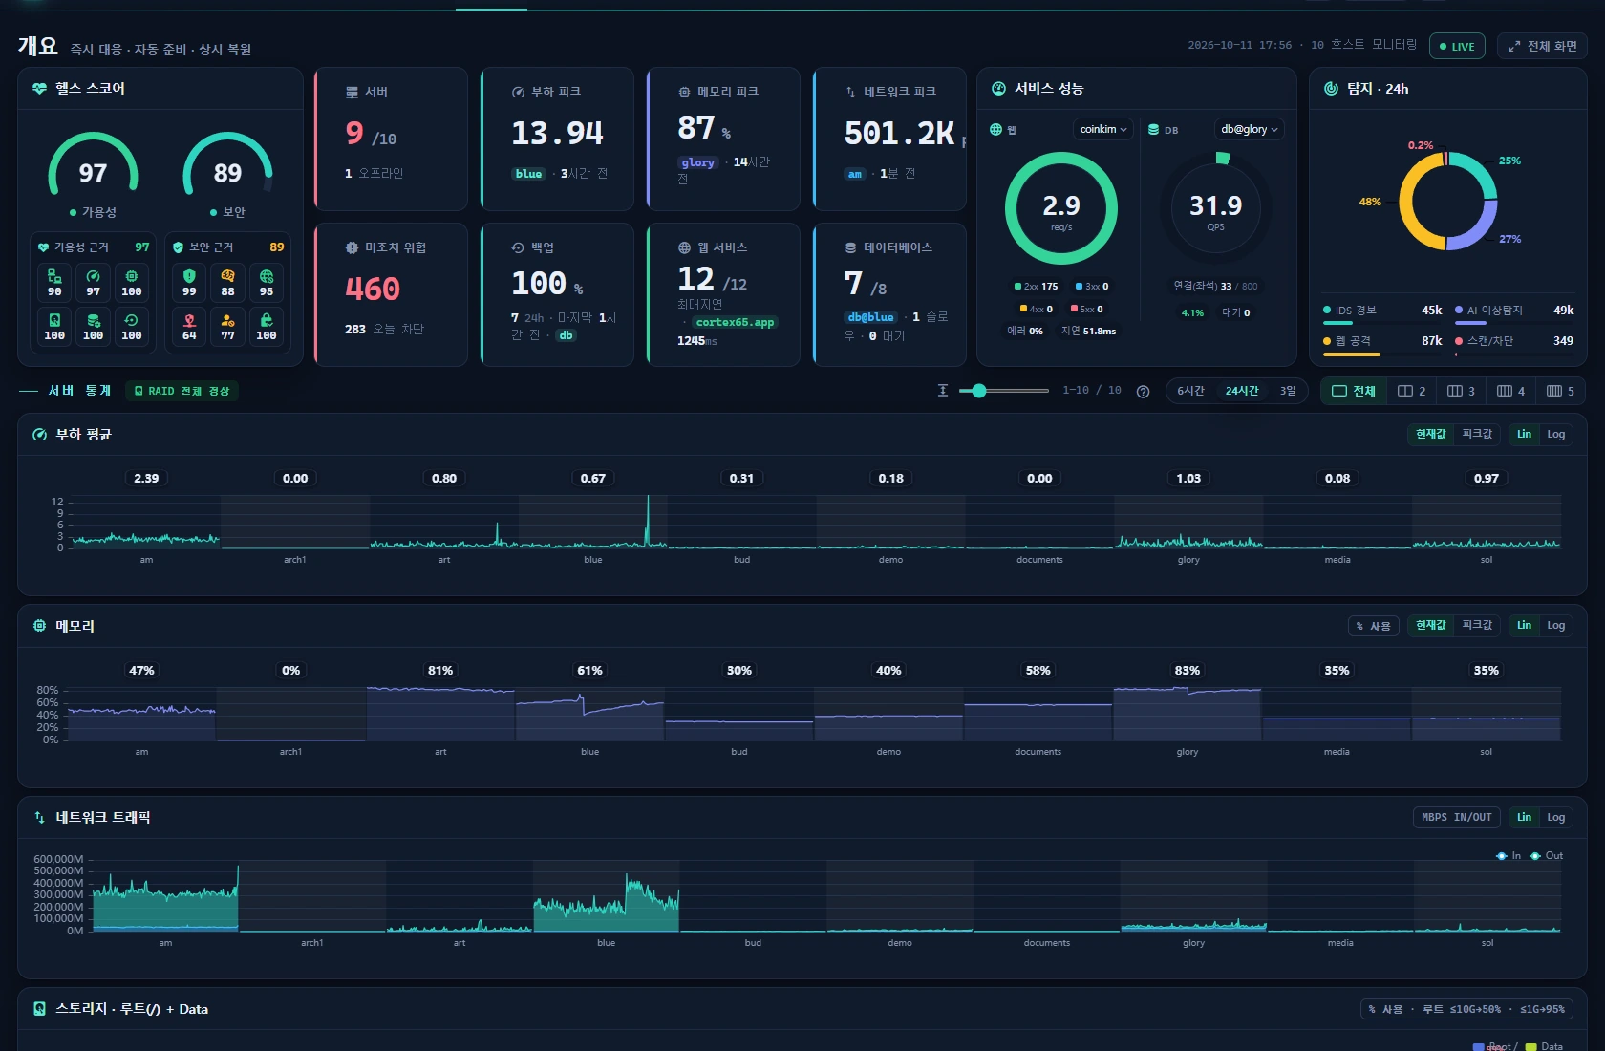This screenshot has height=1051, width=1605.
Task: Switch to the 5-column layout
Action: point(1560,391)
